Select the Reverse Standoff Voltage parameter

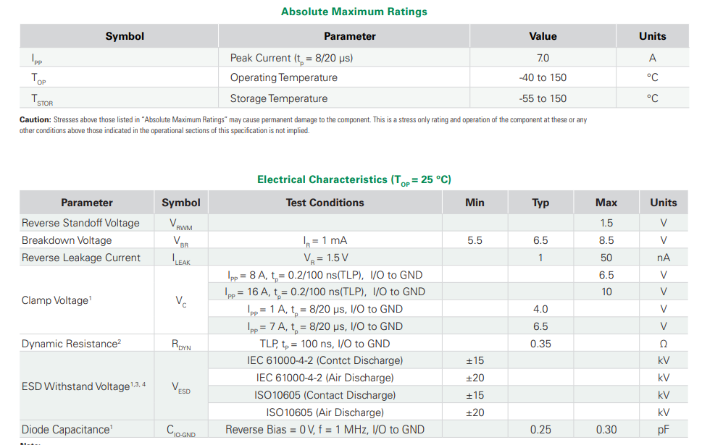tap(80, 223)
